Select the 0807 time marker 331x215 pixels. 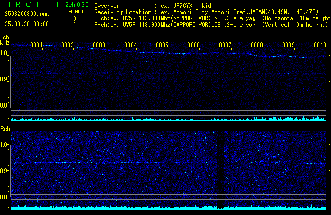click(x=225, y=45)
